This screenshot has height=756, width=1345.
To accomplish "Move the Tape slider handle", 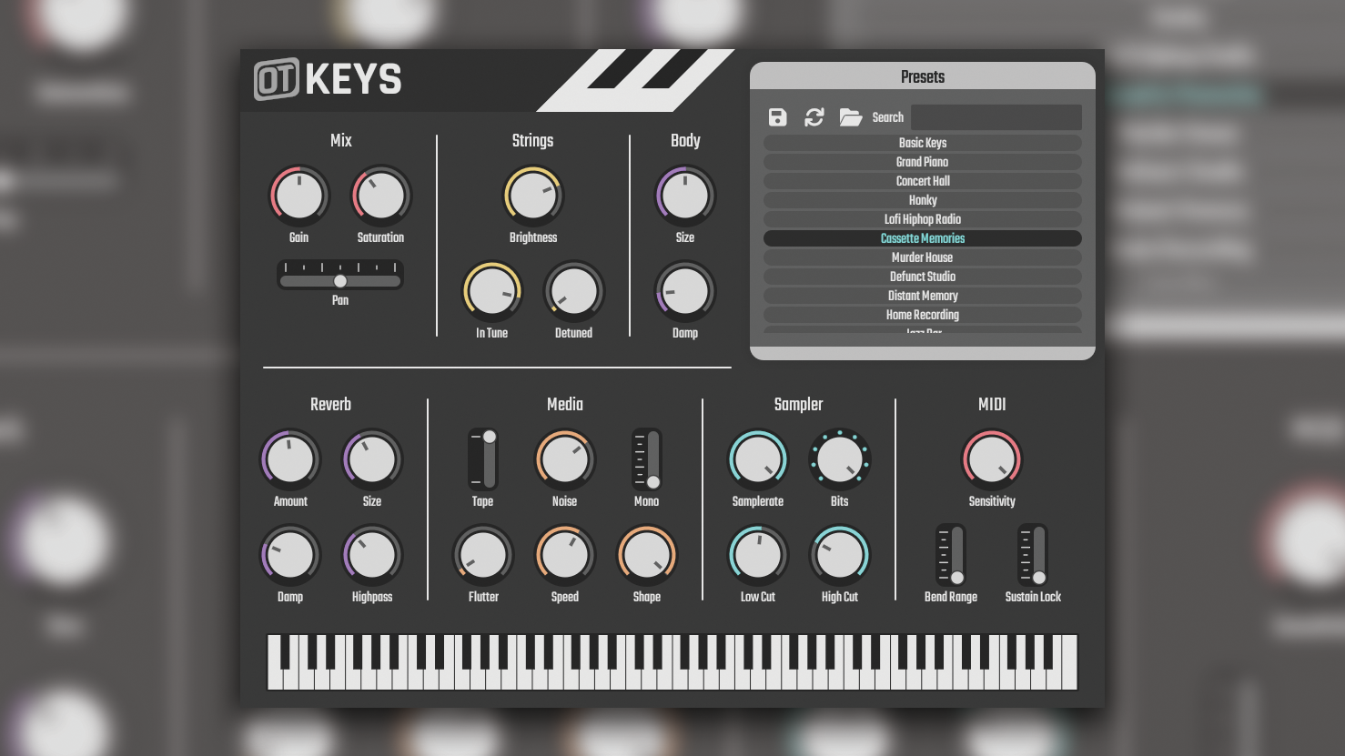I will click(x=488, y=436).
